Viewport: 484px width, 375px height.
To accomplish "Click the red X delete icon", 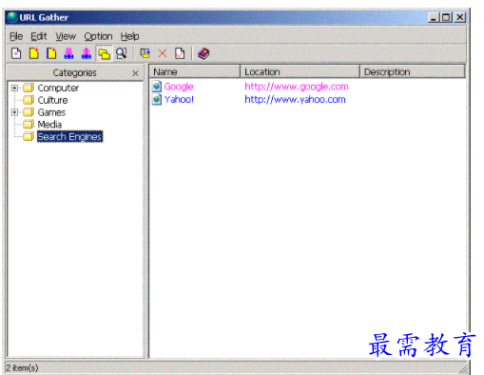I will 163,53.
